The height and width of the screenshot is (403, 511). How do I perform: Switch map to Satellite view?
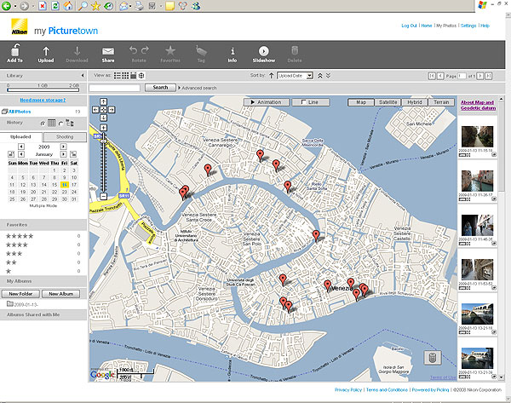[x=388, y=102]
